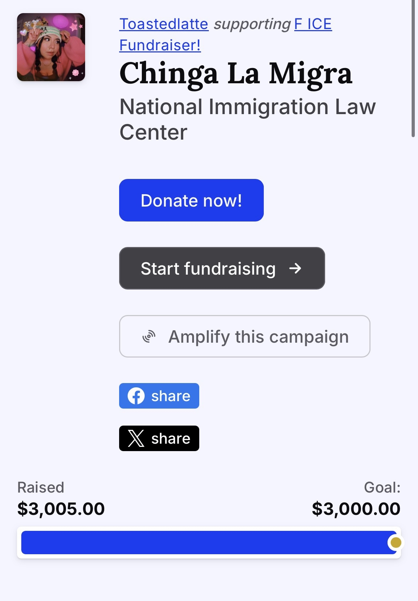Share campaign via X share label
The height and width of the screenshot is (601, 418).
[171, 439]
